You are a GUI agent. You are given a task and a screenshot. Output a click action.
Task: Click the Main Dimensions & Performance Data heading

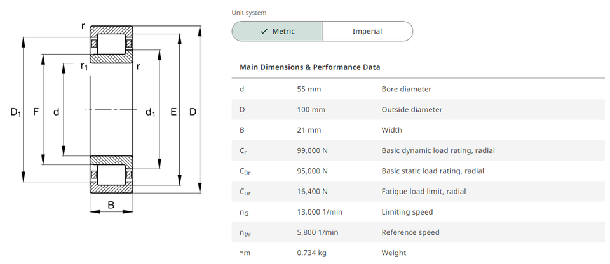(x=309, y=67)
